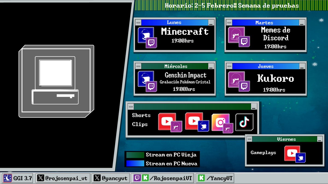Select the Jueves title bar
The height and width of the screenshot is (184, 328).
265,66
